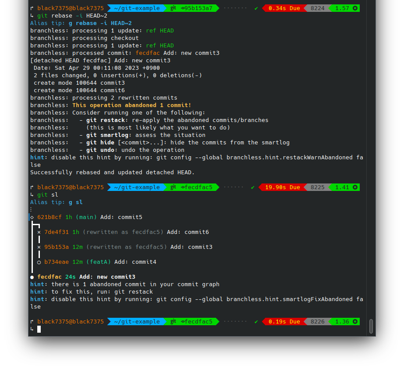The image size is (404, 370).
Task: Click 'create mode 100644 commit3' line
Action: point(79,83)
